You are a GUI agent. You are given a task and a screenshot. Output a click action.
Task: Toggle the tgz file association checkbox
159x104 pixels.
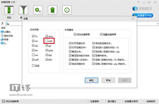pyautogui.click(x=47, y=55)
